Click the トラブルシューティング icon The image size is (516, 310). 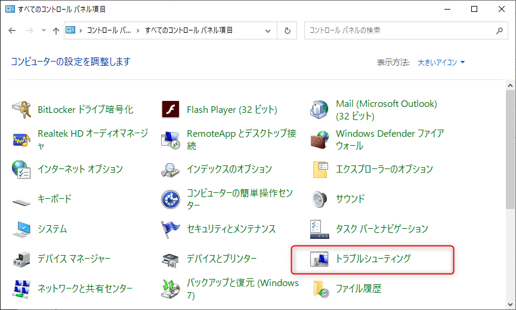(320, 259)
